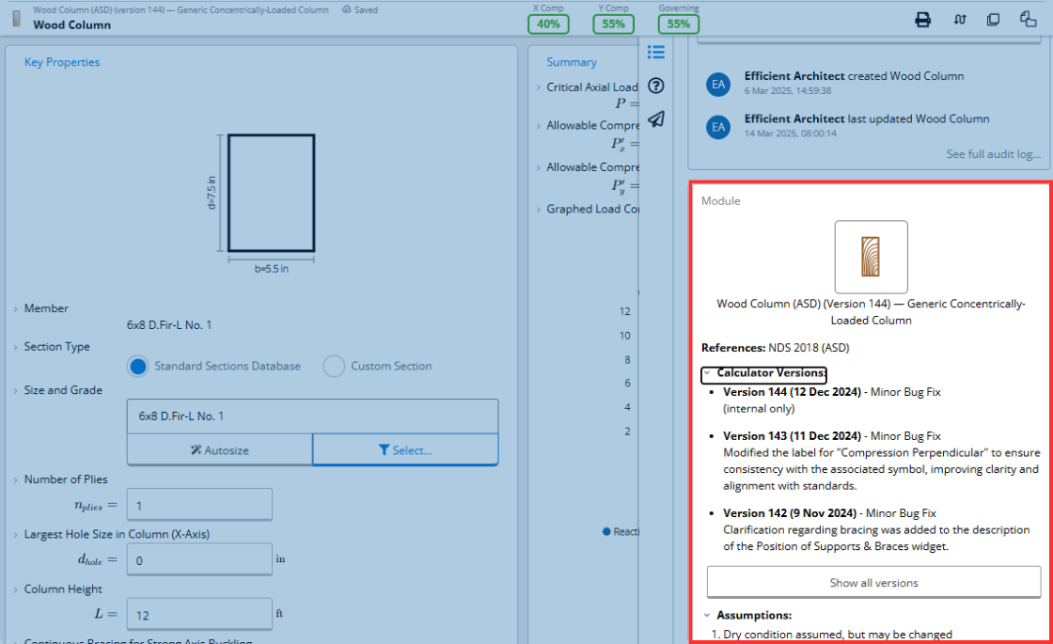This screenshot has height=644, width=1053.
Task: Expand the Number of Plies help chevron
Action: point(15,479)
